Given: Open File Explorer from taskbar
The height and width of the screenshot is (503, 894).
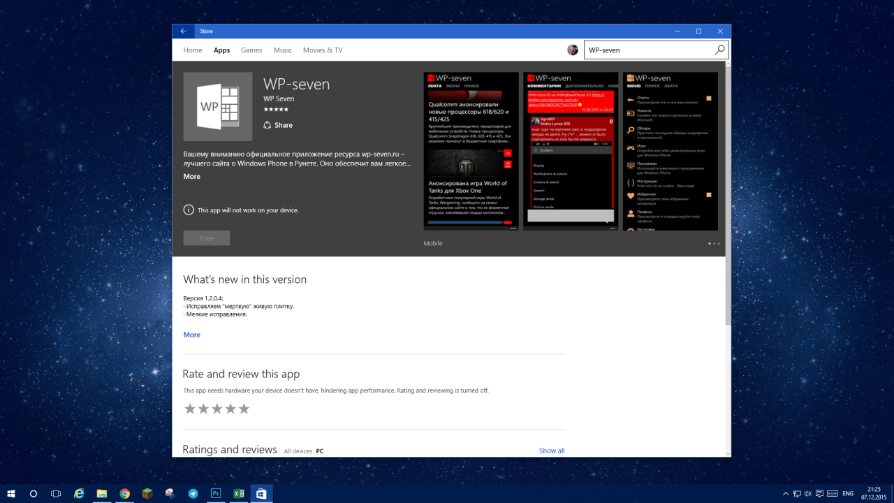Looking at the screenshot, I should pos(101,494).
